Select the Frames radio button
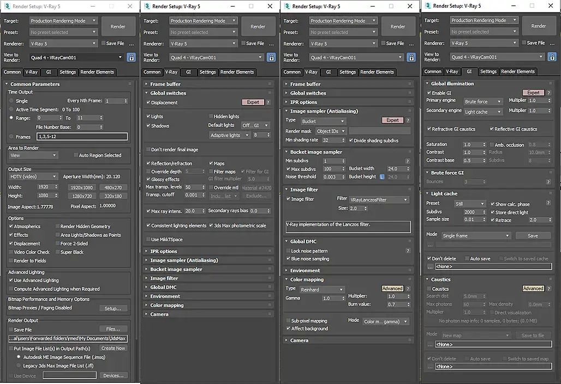 pos(11,137)
